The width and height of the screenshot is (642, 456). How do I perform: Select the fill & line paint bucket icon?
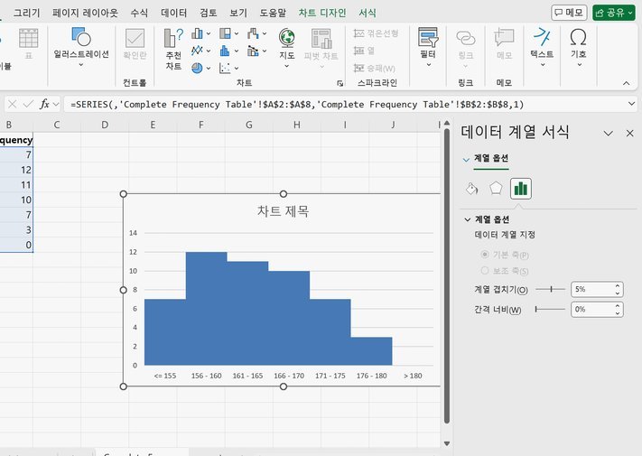coord(471,189)
